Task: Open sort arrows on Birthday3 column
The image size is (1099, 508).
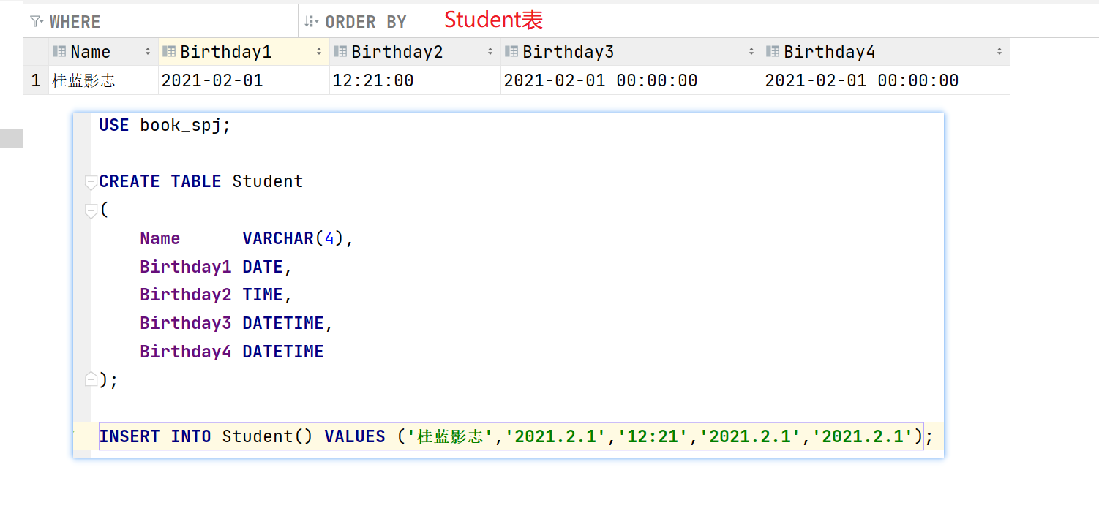Action: [x=751, y=52]
